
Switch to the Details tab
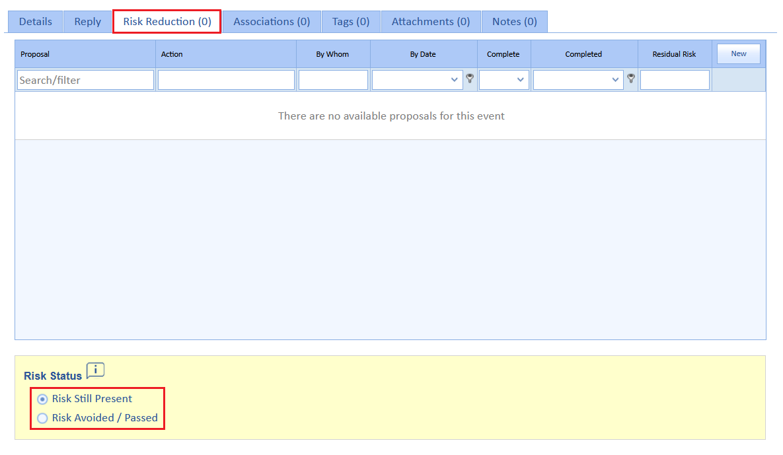coord(36,22)
